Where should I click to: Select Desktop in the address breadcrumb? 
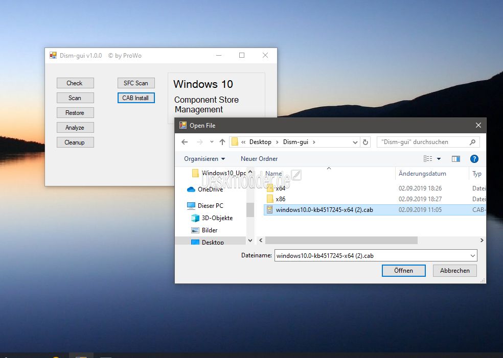[260, 142]
